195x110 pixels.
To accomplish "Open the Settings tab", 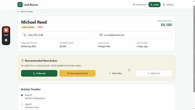I will [x=168, y=5].
